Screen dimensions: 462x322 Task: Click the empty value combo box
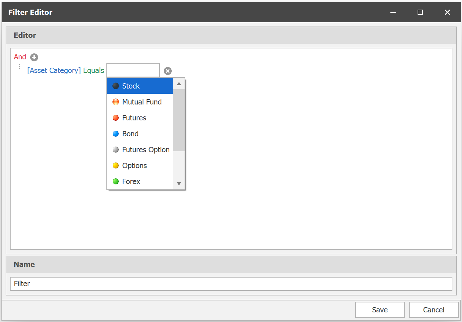[133, 70]
